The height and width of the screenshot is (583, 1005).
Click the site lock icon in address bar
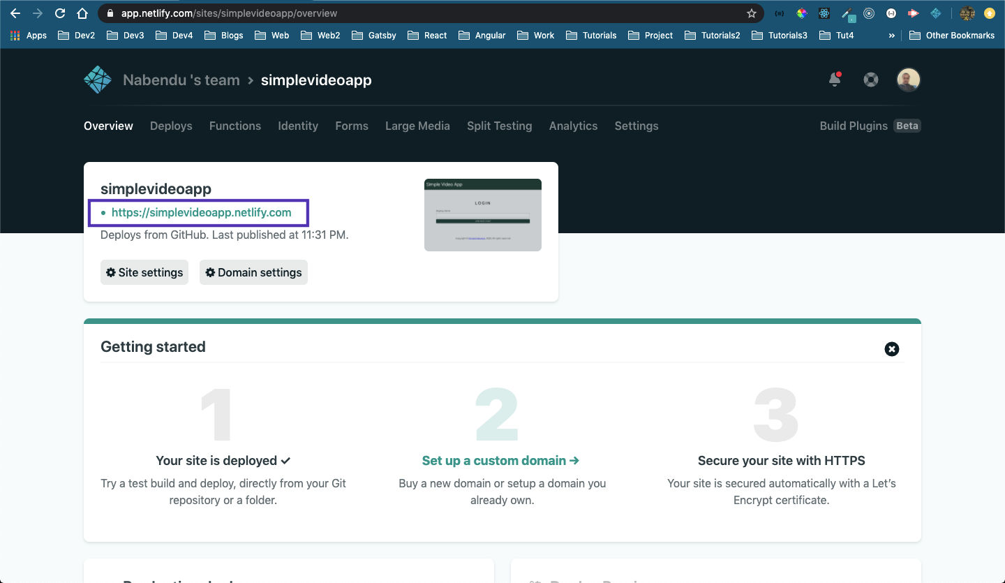110,13
